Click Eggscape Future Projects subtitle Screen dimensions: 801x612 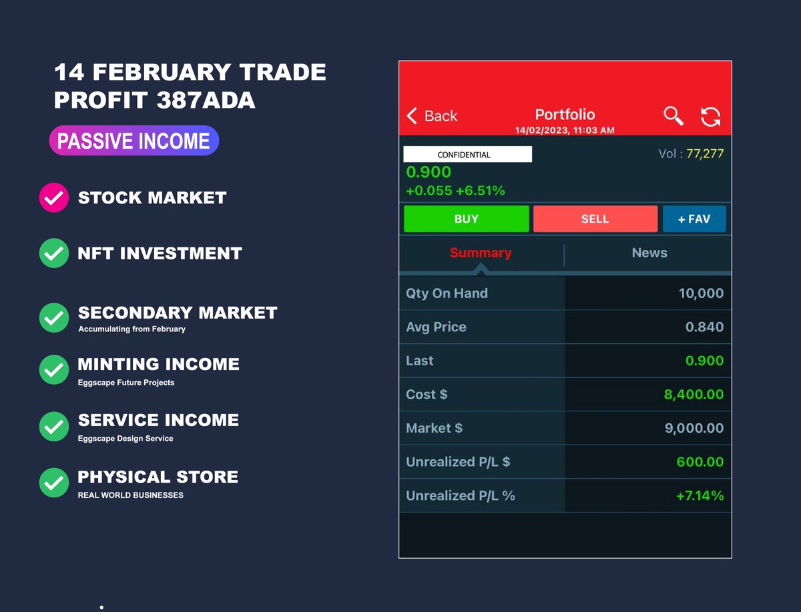coord(126,383)
